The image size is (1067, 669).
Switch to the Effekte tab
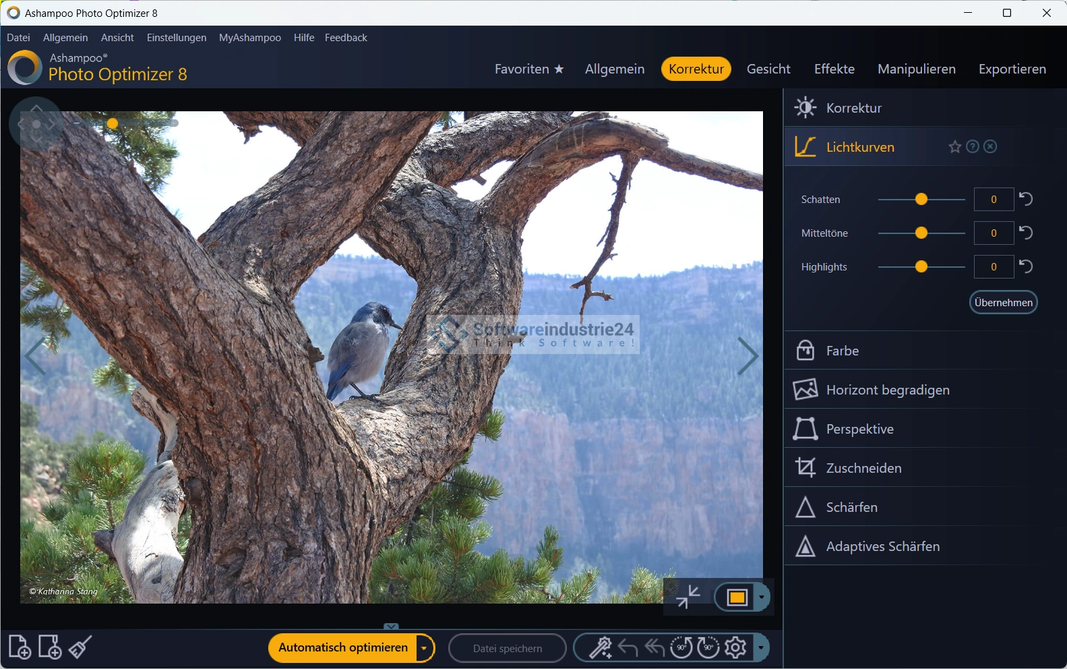[x=834, y=69]
